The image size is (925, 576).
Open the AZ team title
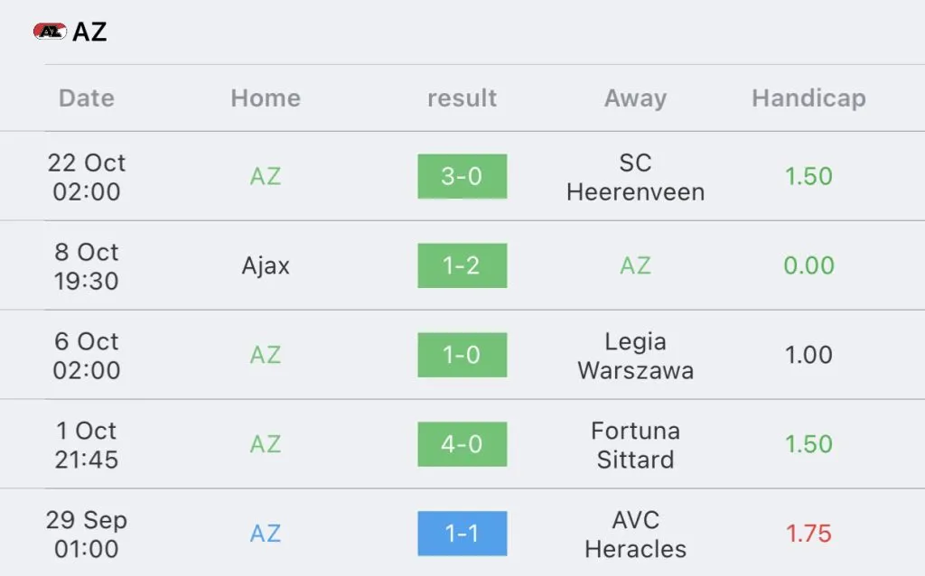pos(89,32)
